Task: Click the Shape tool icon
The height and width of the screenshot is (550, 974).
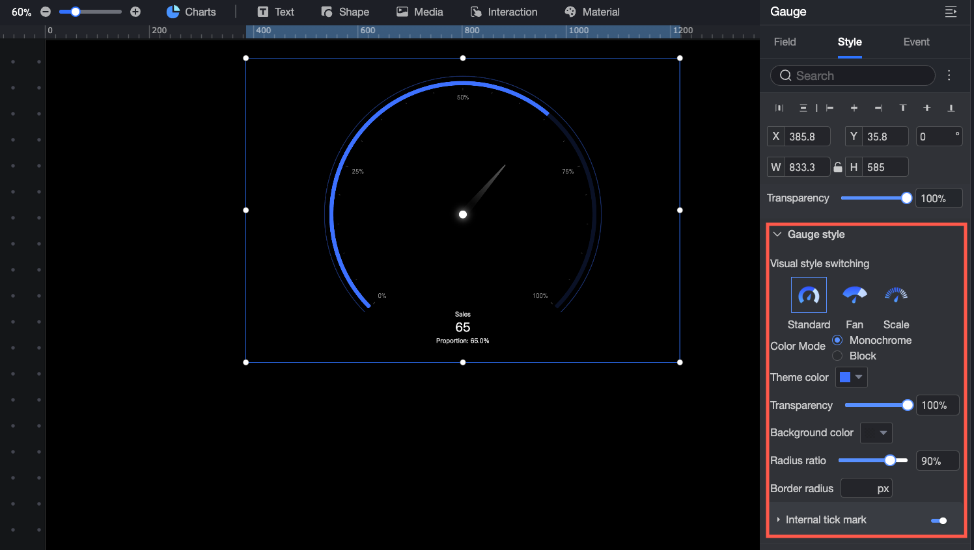Action: (x=327, y=12)
